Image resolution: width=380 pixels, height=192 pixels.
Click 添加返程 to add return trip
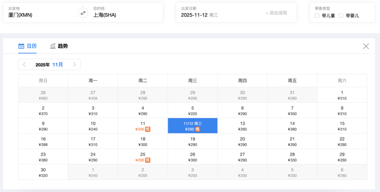pyautogui.click(x=276, y=13)
